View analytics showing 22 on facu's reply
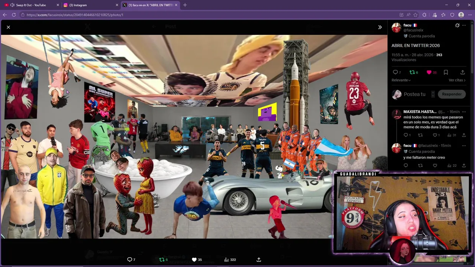The width and height of the screenshot is (475, 267). [x=452, y=165]
